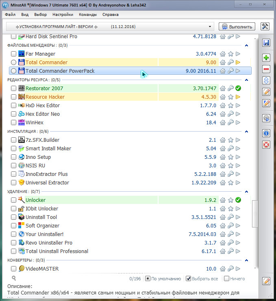Toggle the 'Ничего' checkbox

(227, 279)
